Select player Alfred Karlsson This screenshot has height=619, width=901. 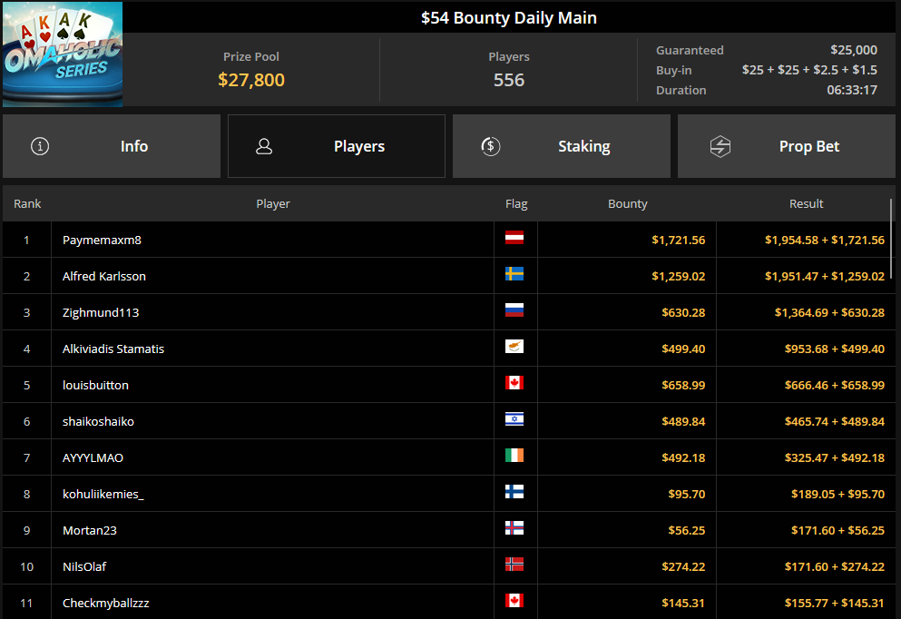coord(104,276)
